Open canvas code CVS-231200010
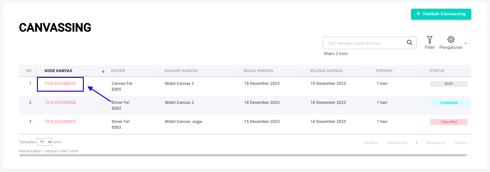 [x=61, y=83]
